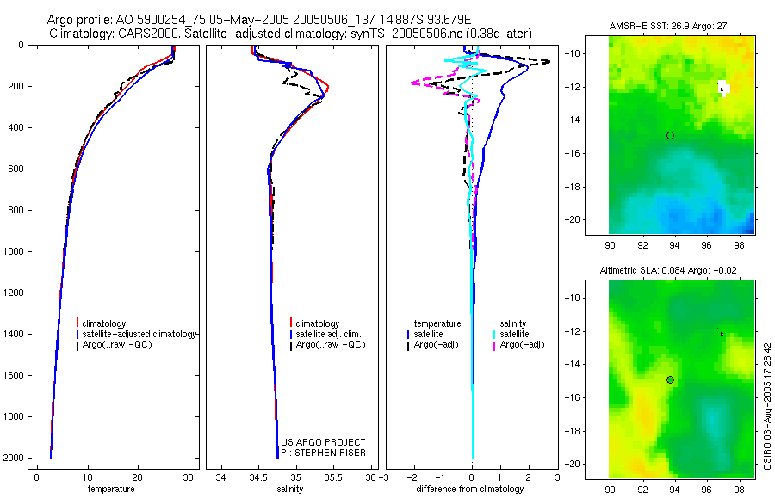The height and width of the screenshot is (499, 775).
Task: Click the magenta line swatch beside salinity 'Argo(-adj)'
Action: point(493,346)
